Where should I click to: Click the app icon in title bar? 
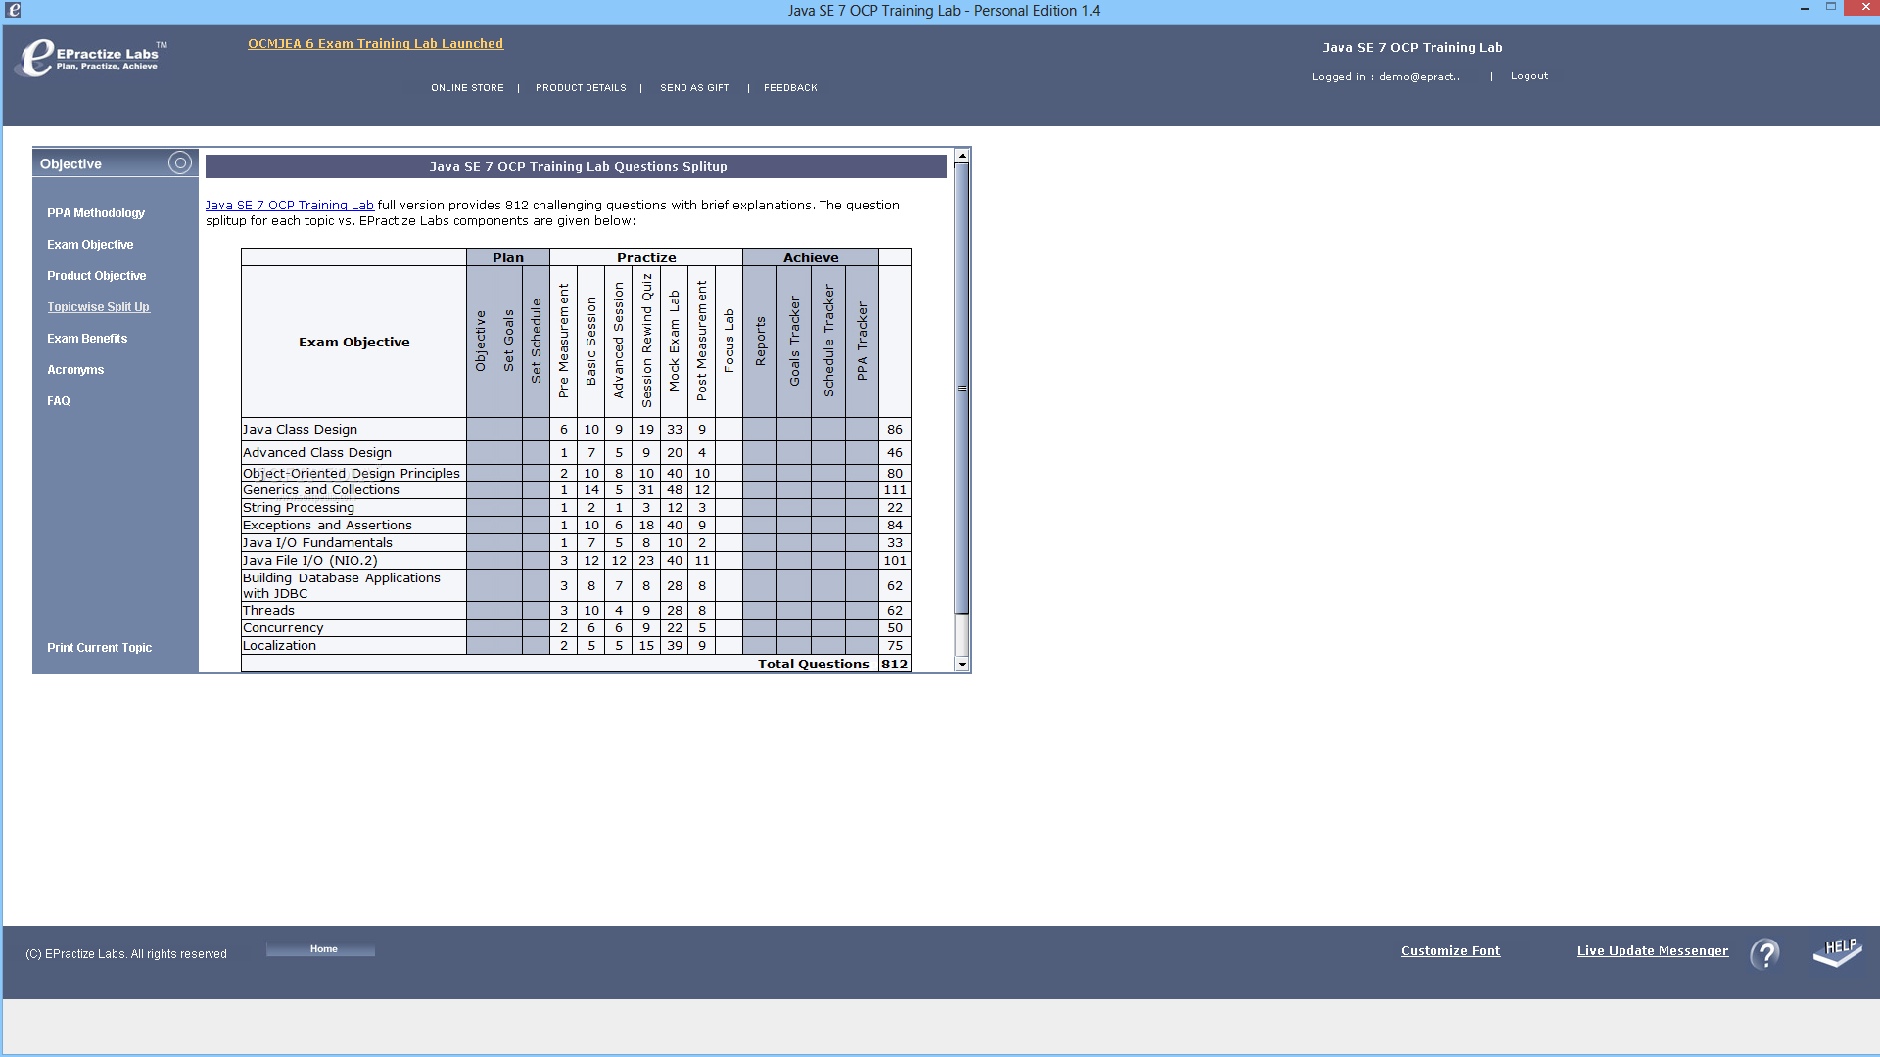pyautogui.click(x=13, y=10)
